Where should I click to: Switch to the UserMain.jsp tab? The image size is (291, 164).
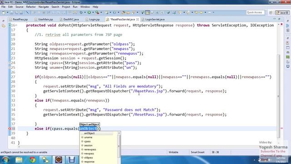[x=44, y=19]
